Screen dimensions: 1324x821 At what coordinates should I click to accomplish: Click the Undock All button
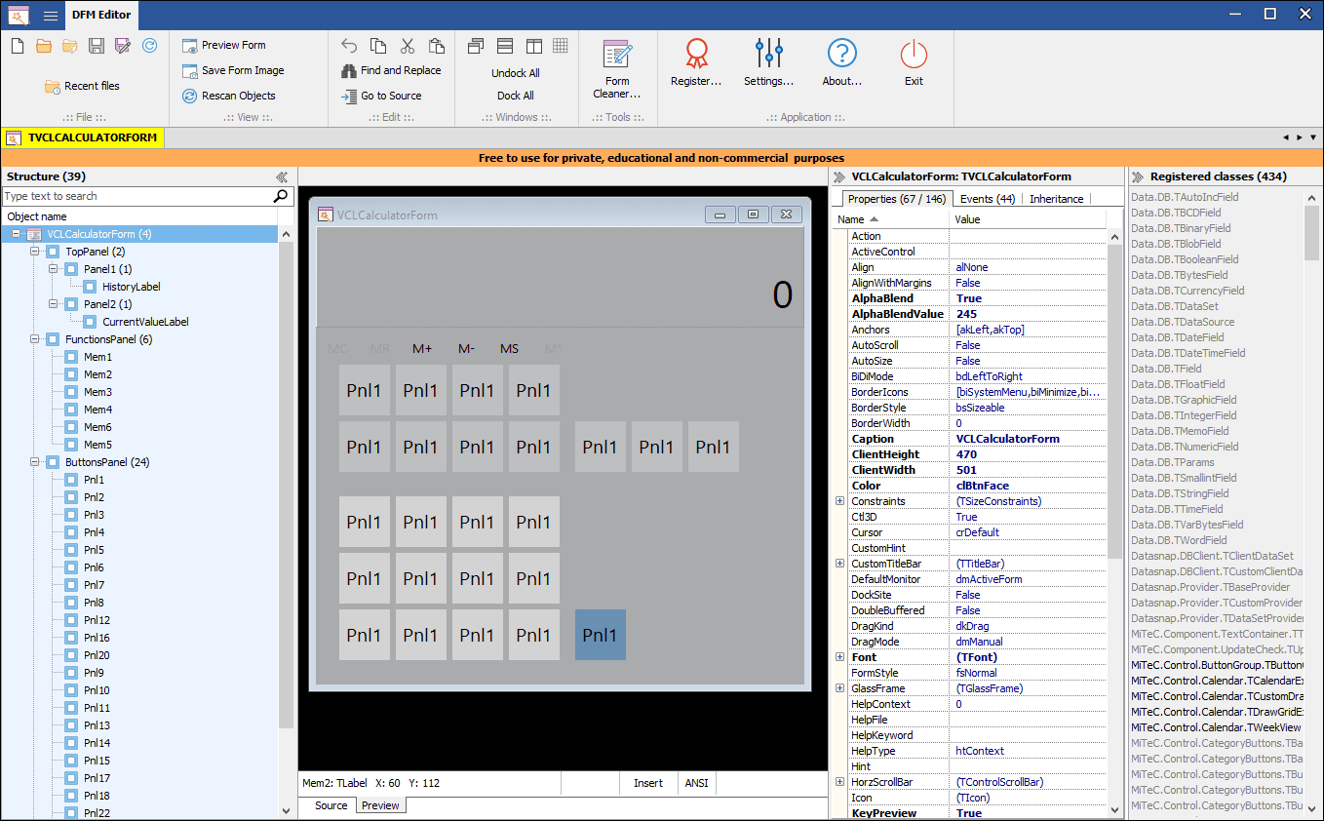[516, 73]
